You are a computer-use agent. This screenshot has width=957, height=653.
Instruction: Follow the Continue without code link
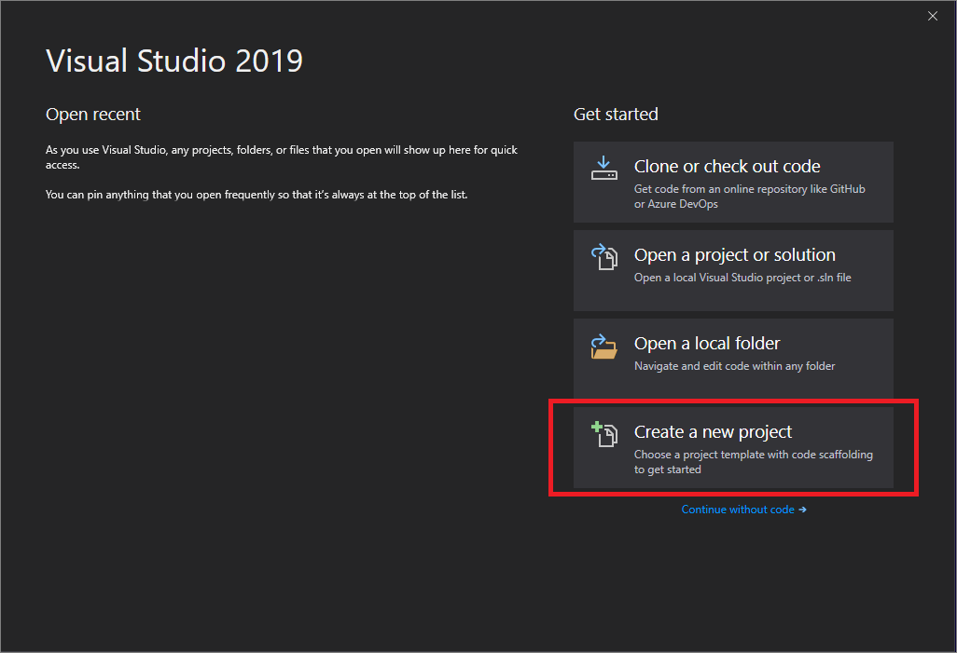click(x=737, y=510)
